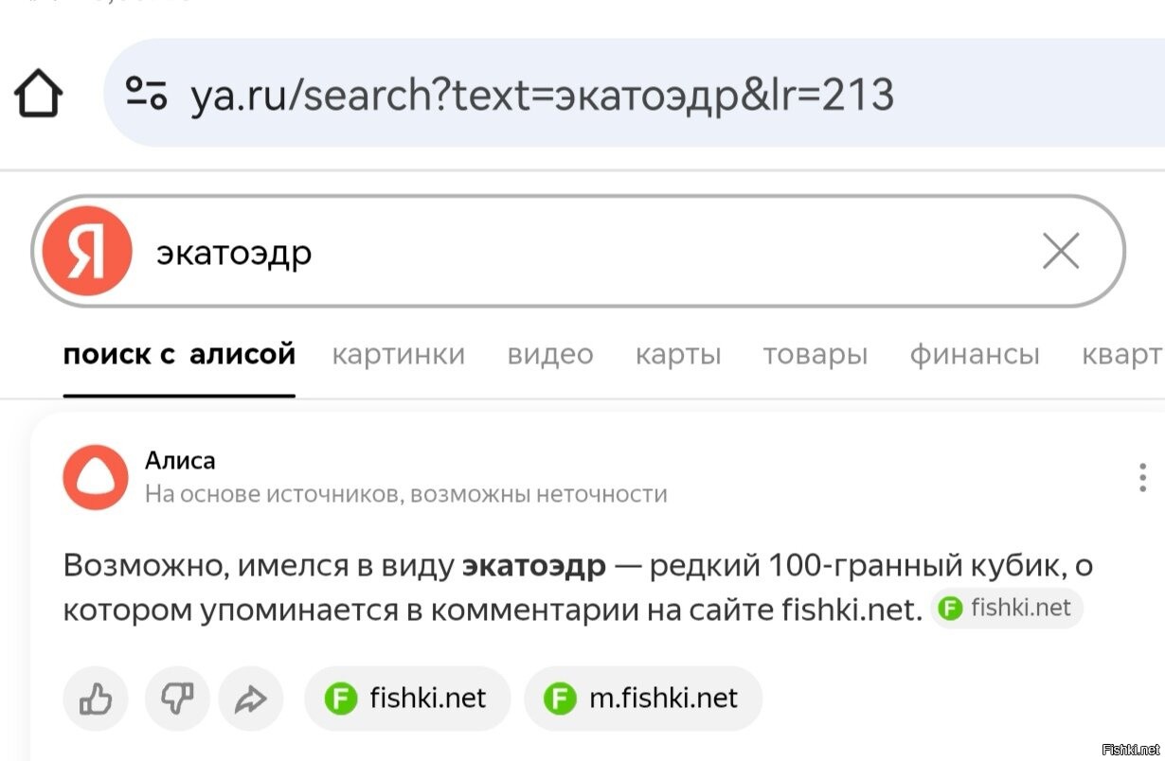Tap the URL in the address bar
Screen dimensions: 1165x761
point(542,95)
